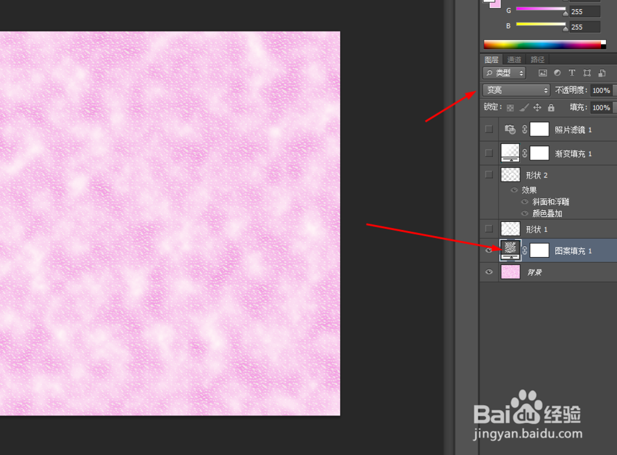Switch to the 路径 tab

537,59
